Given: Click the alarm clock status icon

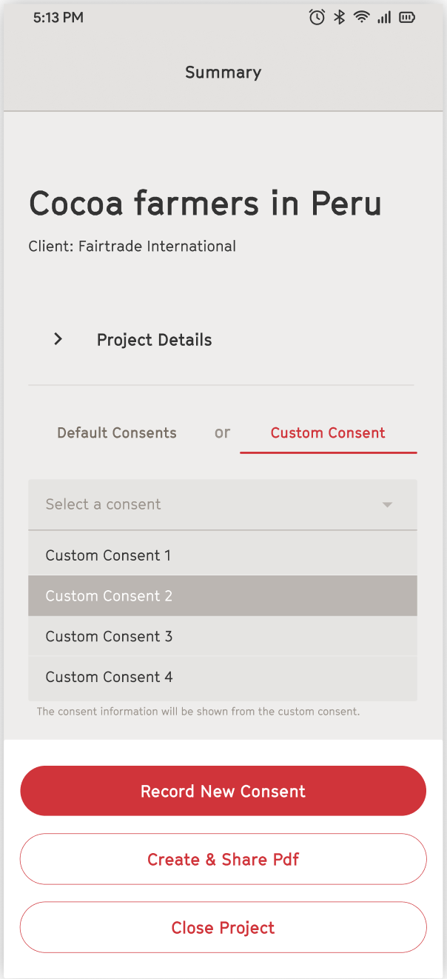Looking at the screenshot, I should point(317,17).
